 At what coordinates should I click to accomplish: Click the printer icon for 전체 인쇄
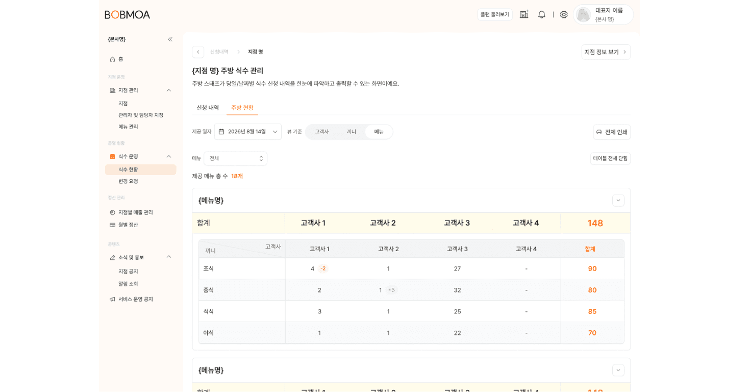599,132
